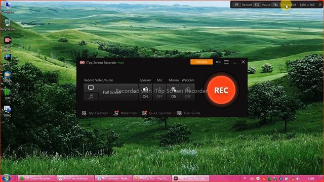Open the Windows Start menu orb

click(x=6, y=178)
